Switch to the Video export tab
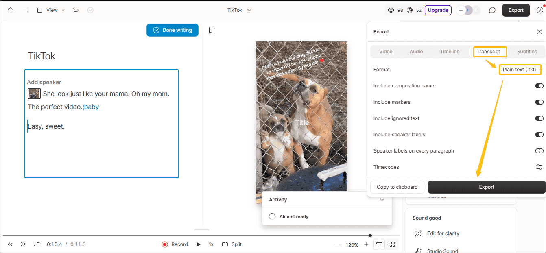 click(x=386, y=52)
